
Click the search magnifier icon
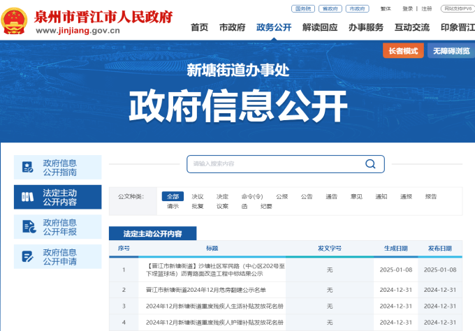tap(370, 164)
